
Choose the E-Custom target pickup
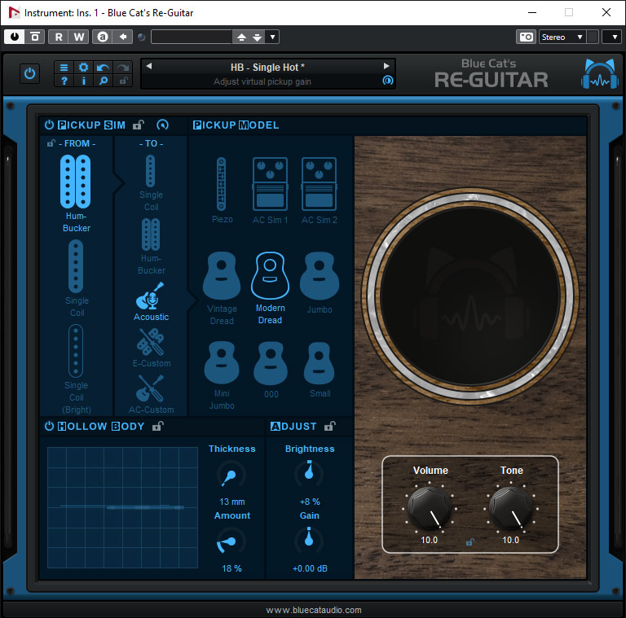tap(151, 344)
